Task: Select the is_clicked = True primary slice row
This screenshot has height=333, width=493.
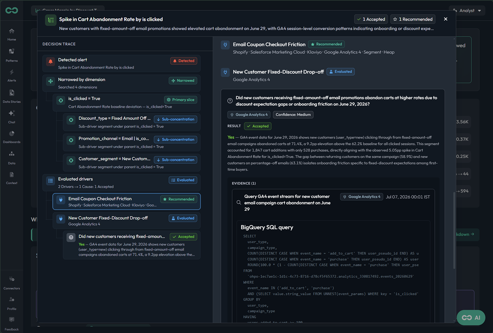Action: [x=127, y=102]
